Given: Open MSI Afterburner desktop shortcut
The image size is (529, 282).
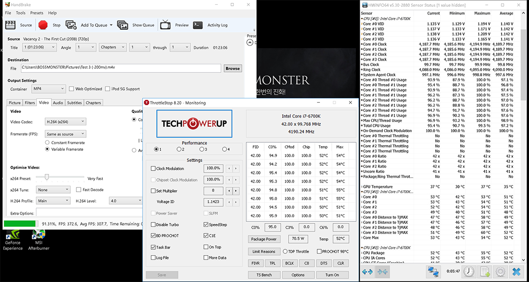Looking at the screenshot, I should coord(38,240).
